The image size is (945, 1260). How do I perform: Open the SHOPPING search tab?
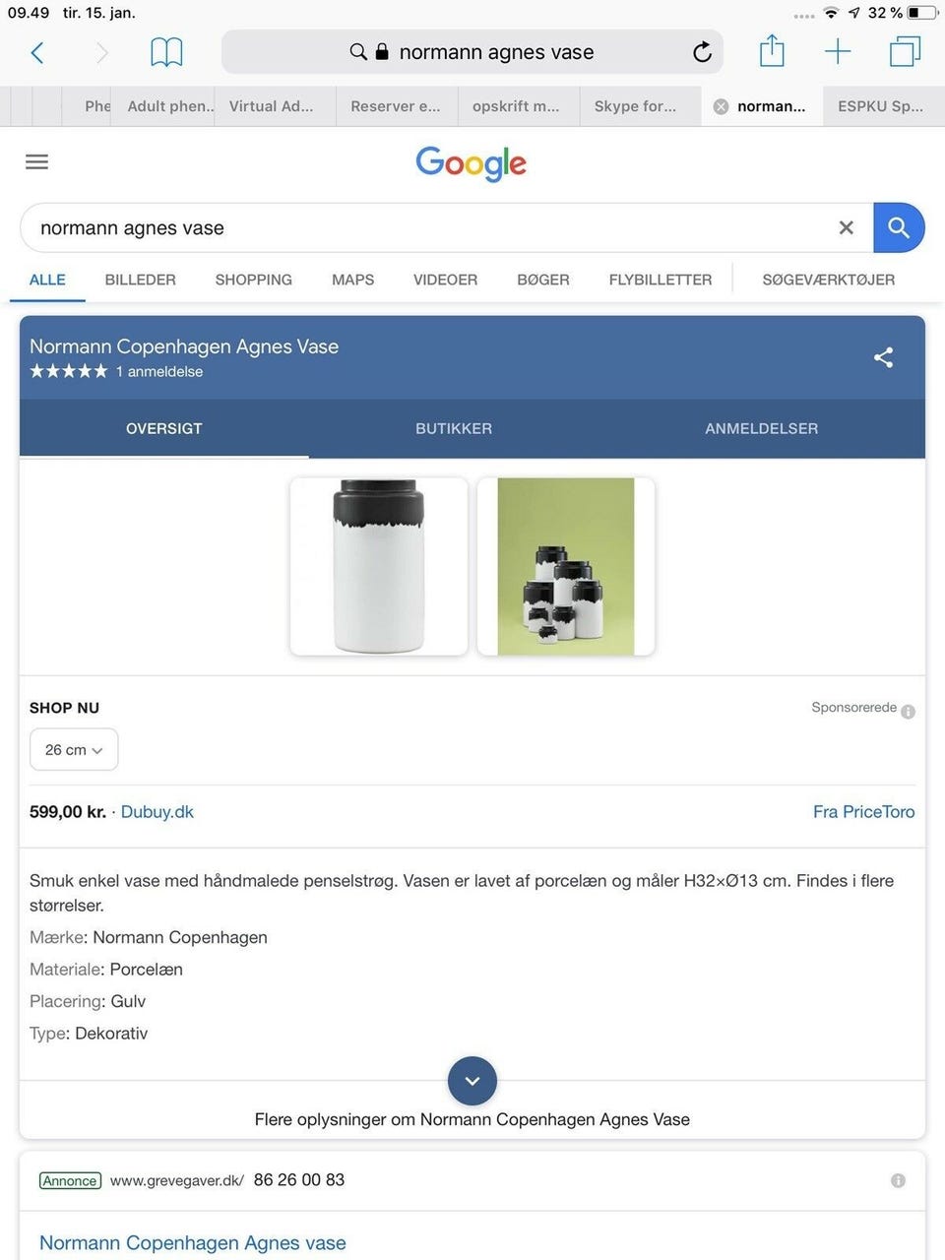[x=254, y=280]
